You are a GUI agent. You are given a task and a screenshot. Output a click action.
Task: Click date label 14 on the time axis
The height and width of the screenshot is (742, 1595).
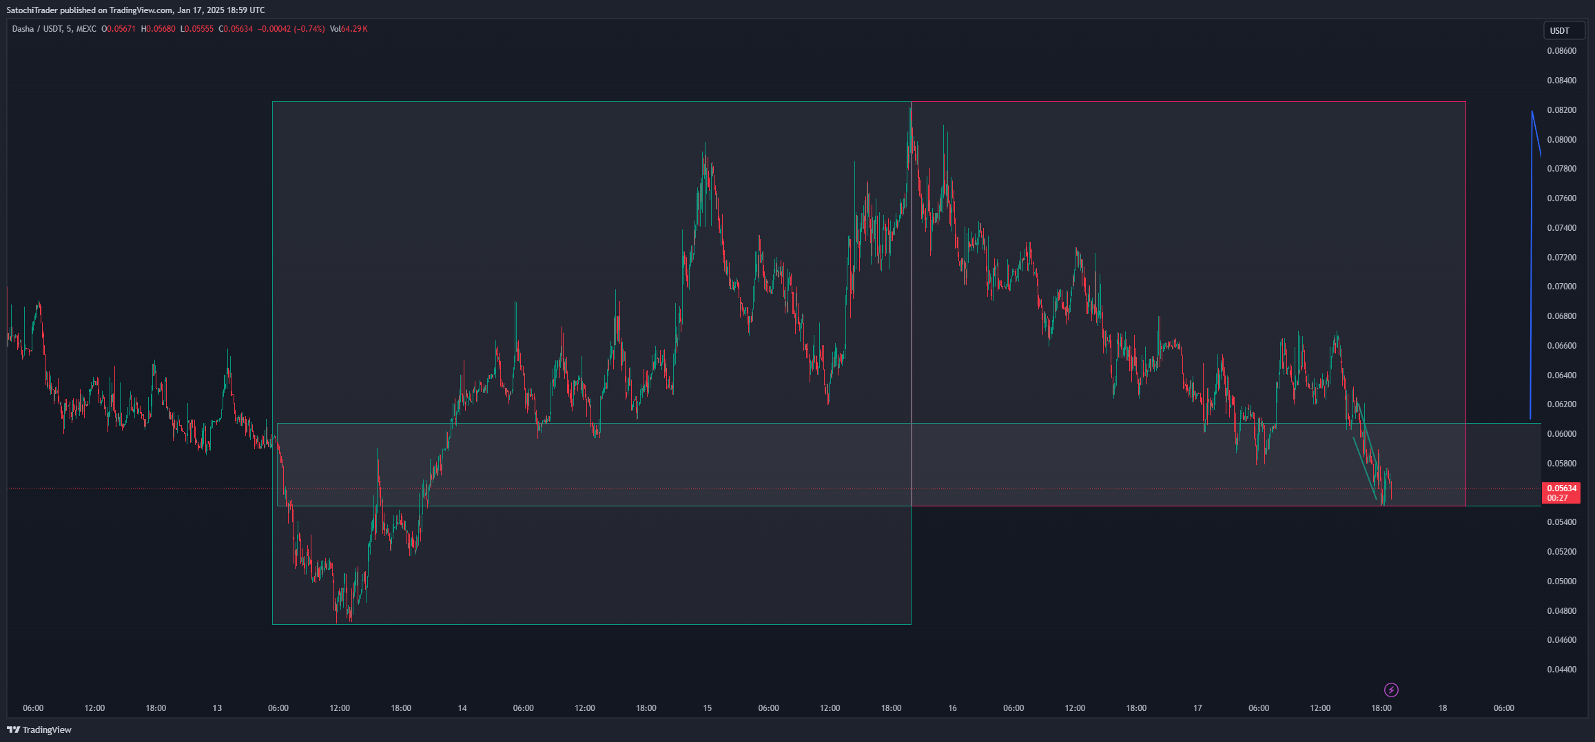[462, 708]
